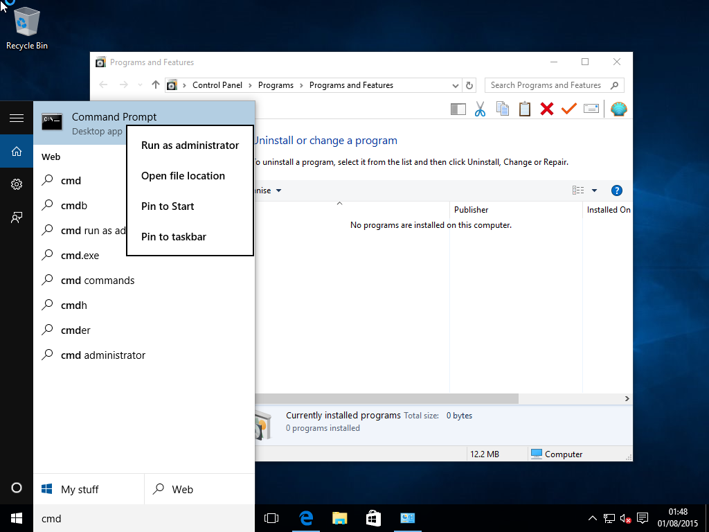Open the Recent locations dropdown arrow
The width and height of the screenshot is (709, 532).
(x=140, y=85)
